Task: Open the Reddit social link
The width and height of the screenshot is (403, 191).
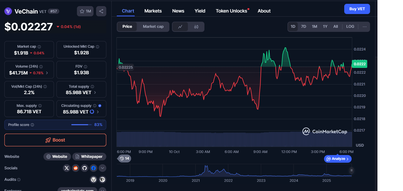Action: tap(76, 168)
